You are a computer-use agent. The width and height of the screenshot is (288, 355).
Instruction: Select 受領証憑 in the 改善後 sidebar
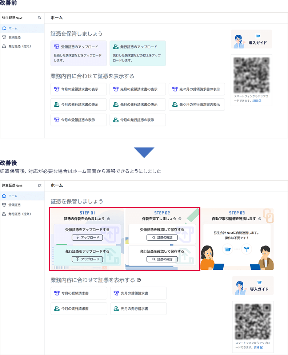pyautogui.click(x=15, y=205)
